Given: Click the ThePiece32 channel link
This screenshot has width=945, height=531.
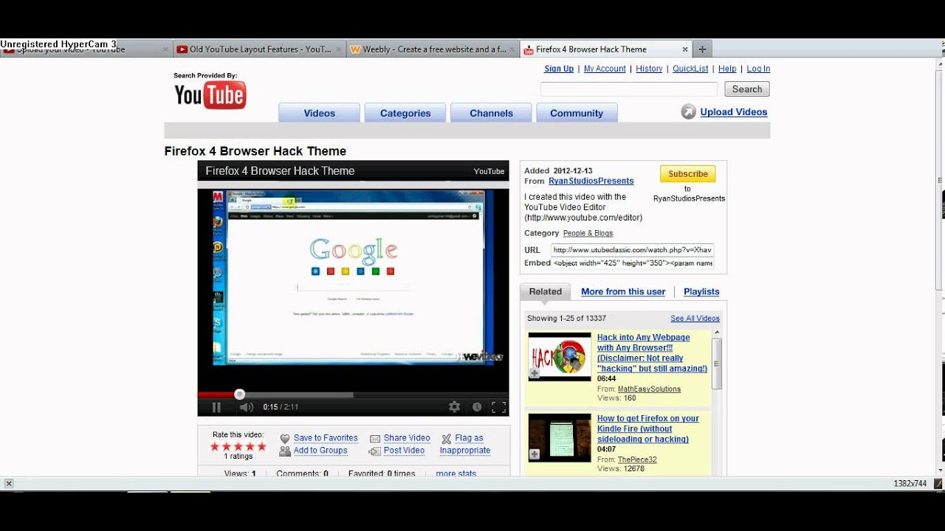Looking at the screenshot, I should click(637, 459).
